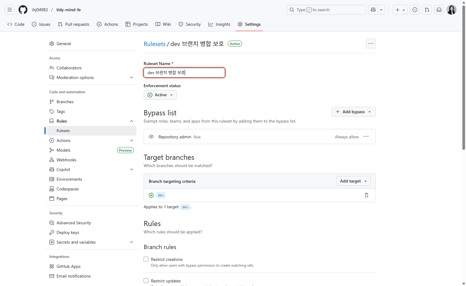This screenshot has height=286, width=466.
Task: Open Pages settings page
Action: (x=92, y=199)
